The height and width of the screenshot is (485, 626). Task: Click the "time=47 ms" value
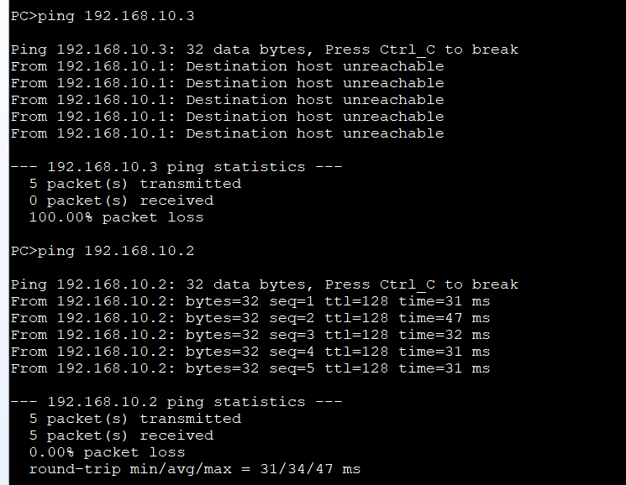pyautogui.click(x=444, y=318)
